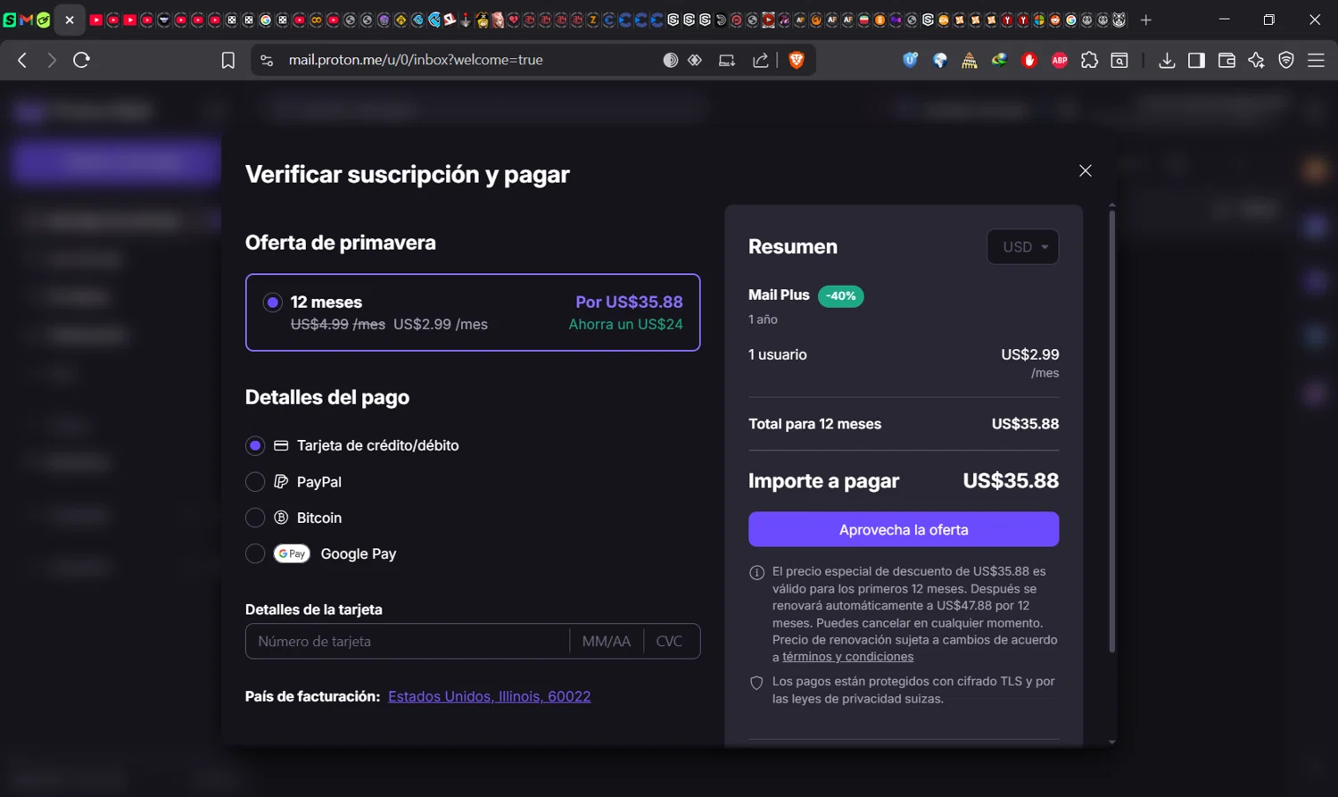Click the Ahorra un US$24 text
1338x797 pixels.
coord(626,324)
